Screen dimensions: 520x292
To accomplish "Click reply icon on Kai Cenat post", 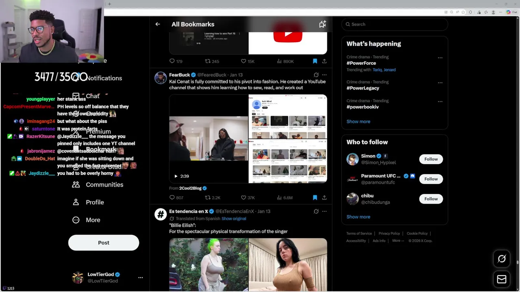I will 172,198.
